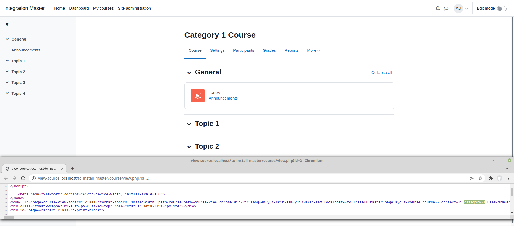This screenshot has width=514, height=226.
Task: Select the Course tab
Action: pyautogui.click(x=195, y=50)
